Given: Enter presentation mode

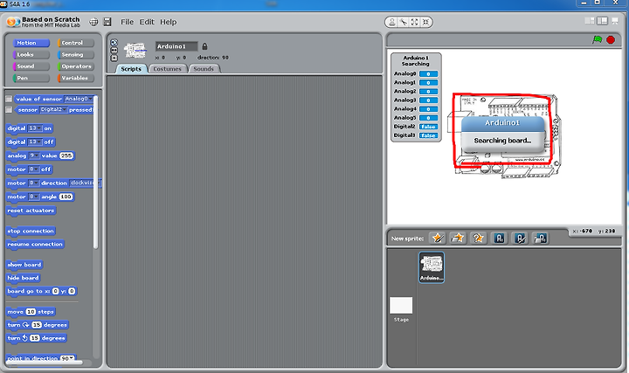Looking at the screenshot, I should (614, 21).
